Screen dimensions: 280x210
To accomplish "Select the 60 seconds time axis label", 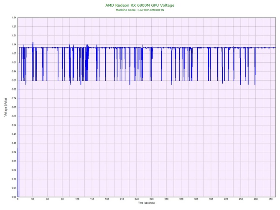I will tap(47, 199).
